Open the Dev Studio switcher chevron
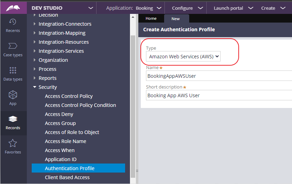Viewport: 292px width, 184px height. point(91,8)
